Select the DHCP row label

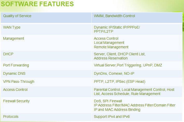(x=8, y=54)
